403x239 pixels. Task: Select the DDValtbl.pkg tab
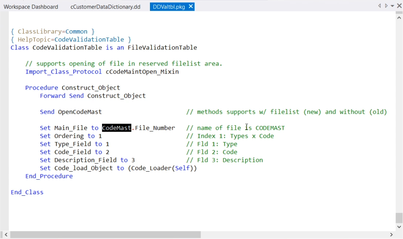click(x=169, y=7)
